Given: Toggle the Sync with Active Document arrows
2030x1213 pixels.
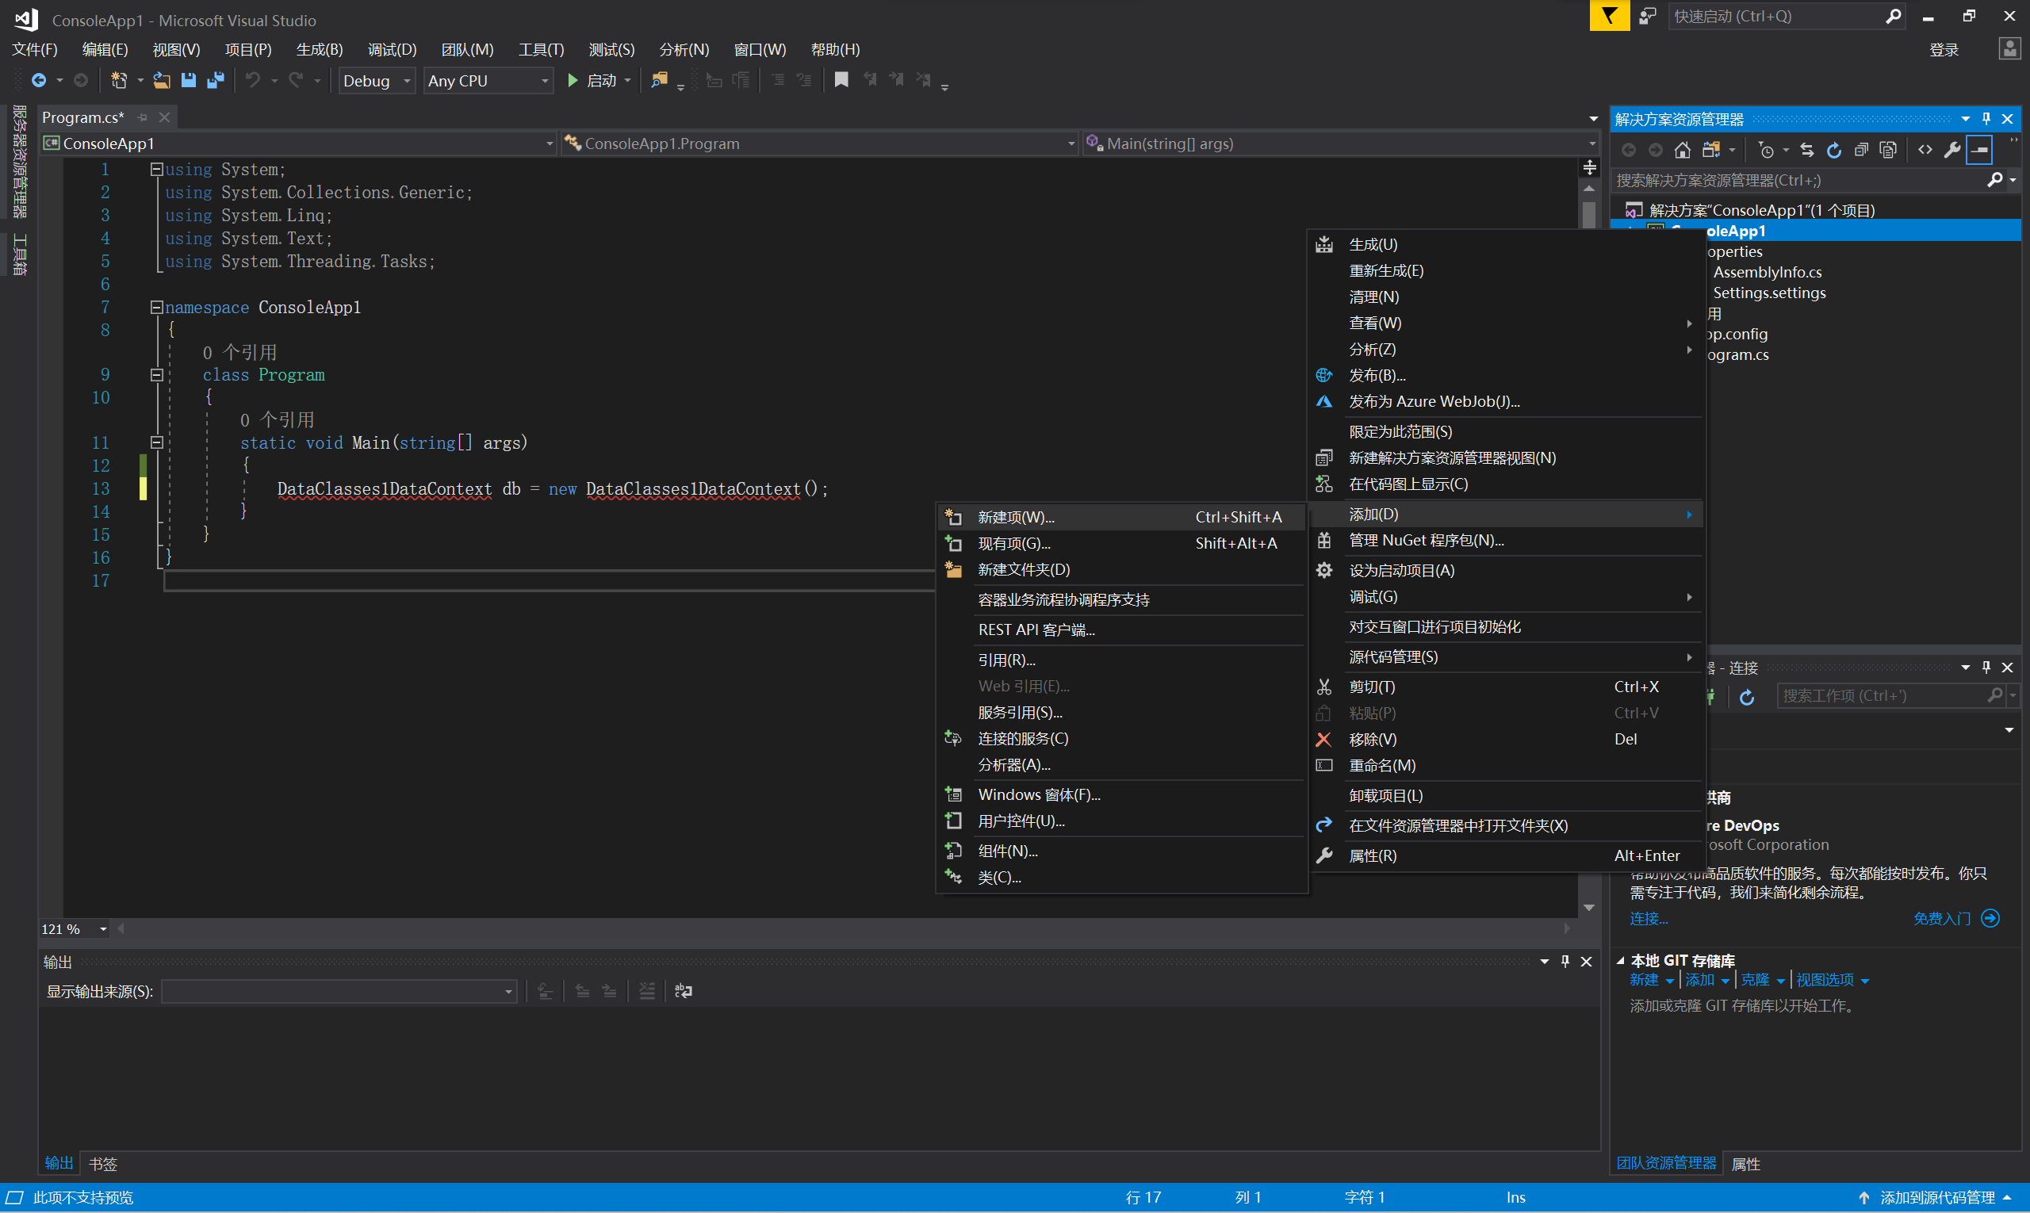Looking at the screenshot, I should coord(1807,151).
